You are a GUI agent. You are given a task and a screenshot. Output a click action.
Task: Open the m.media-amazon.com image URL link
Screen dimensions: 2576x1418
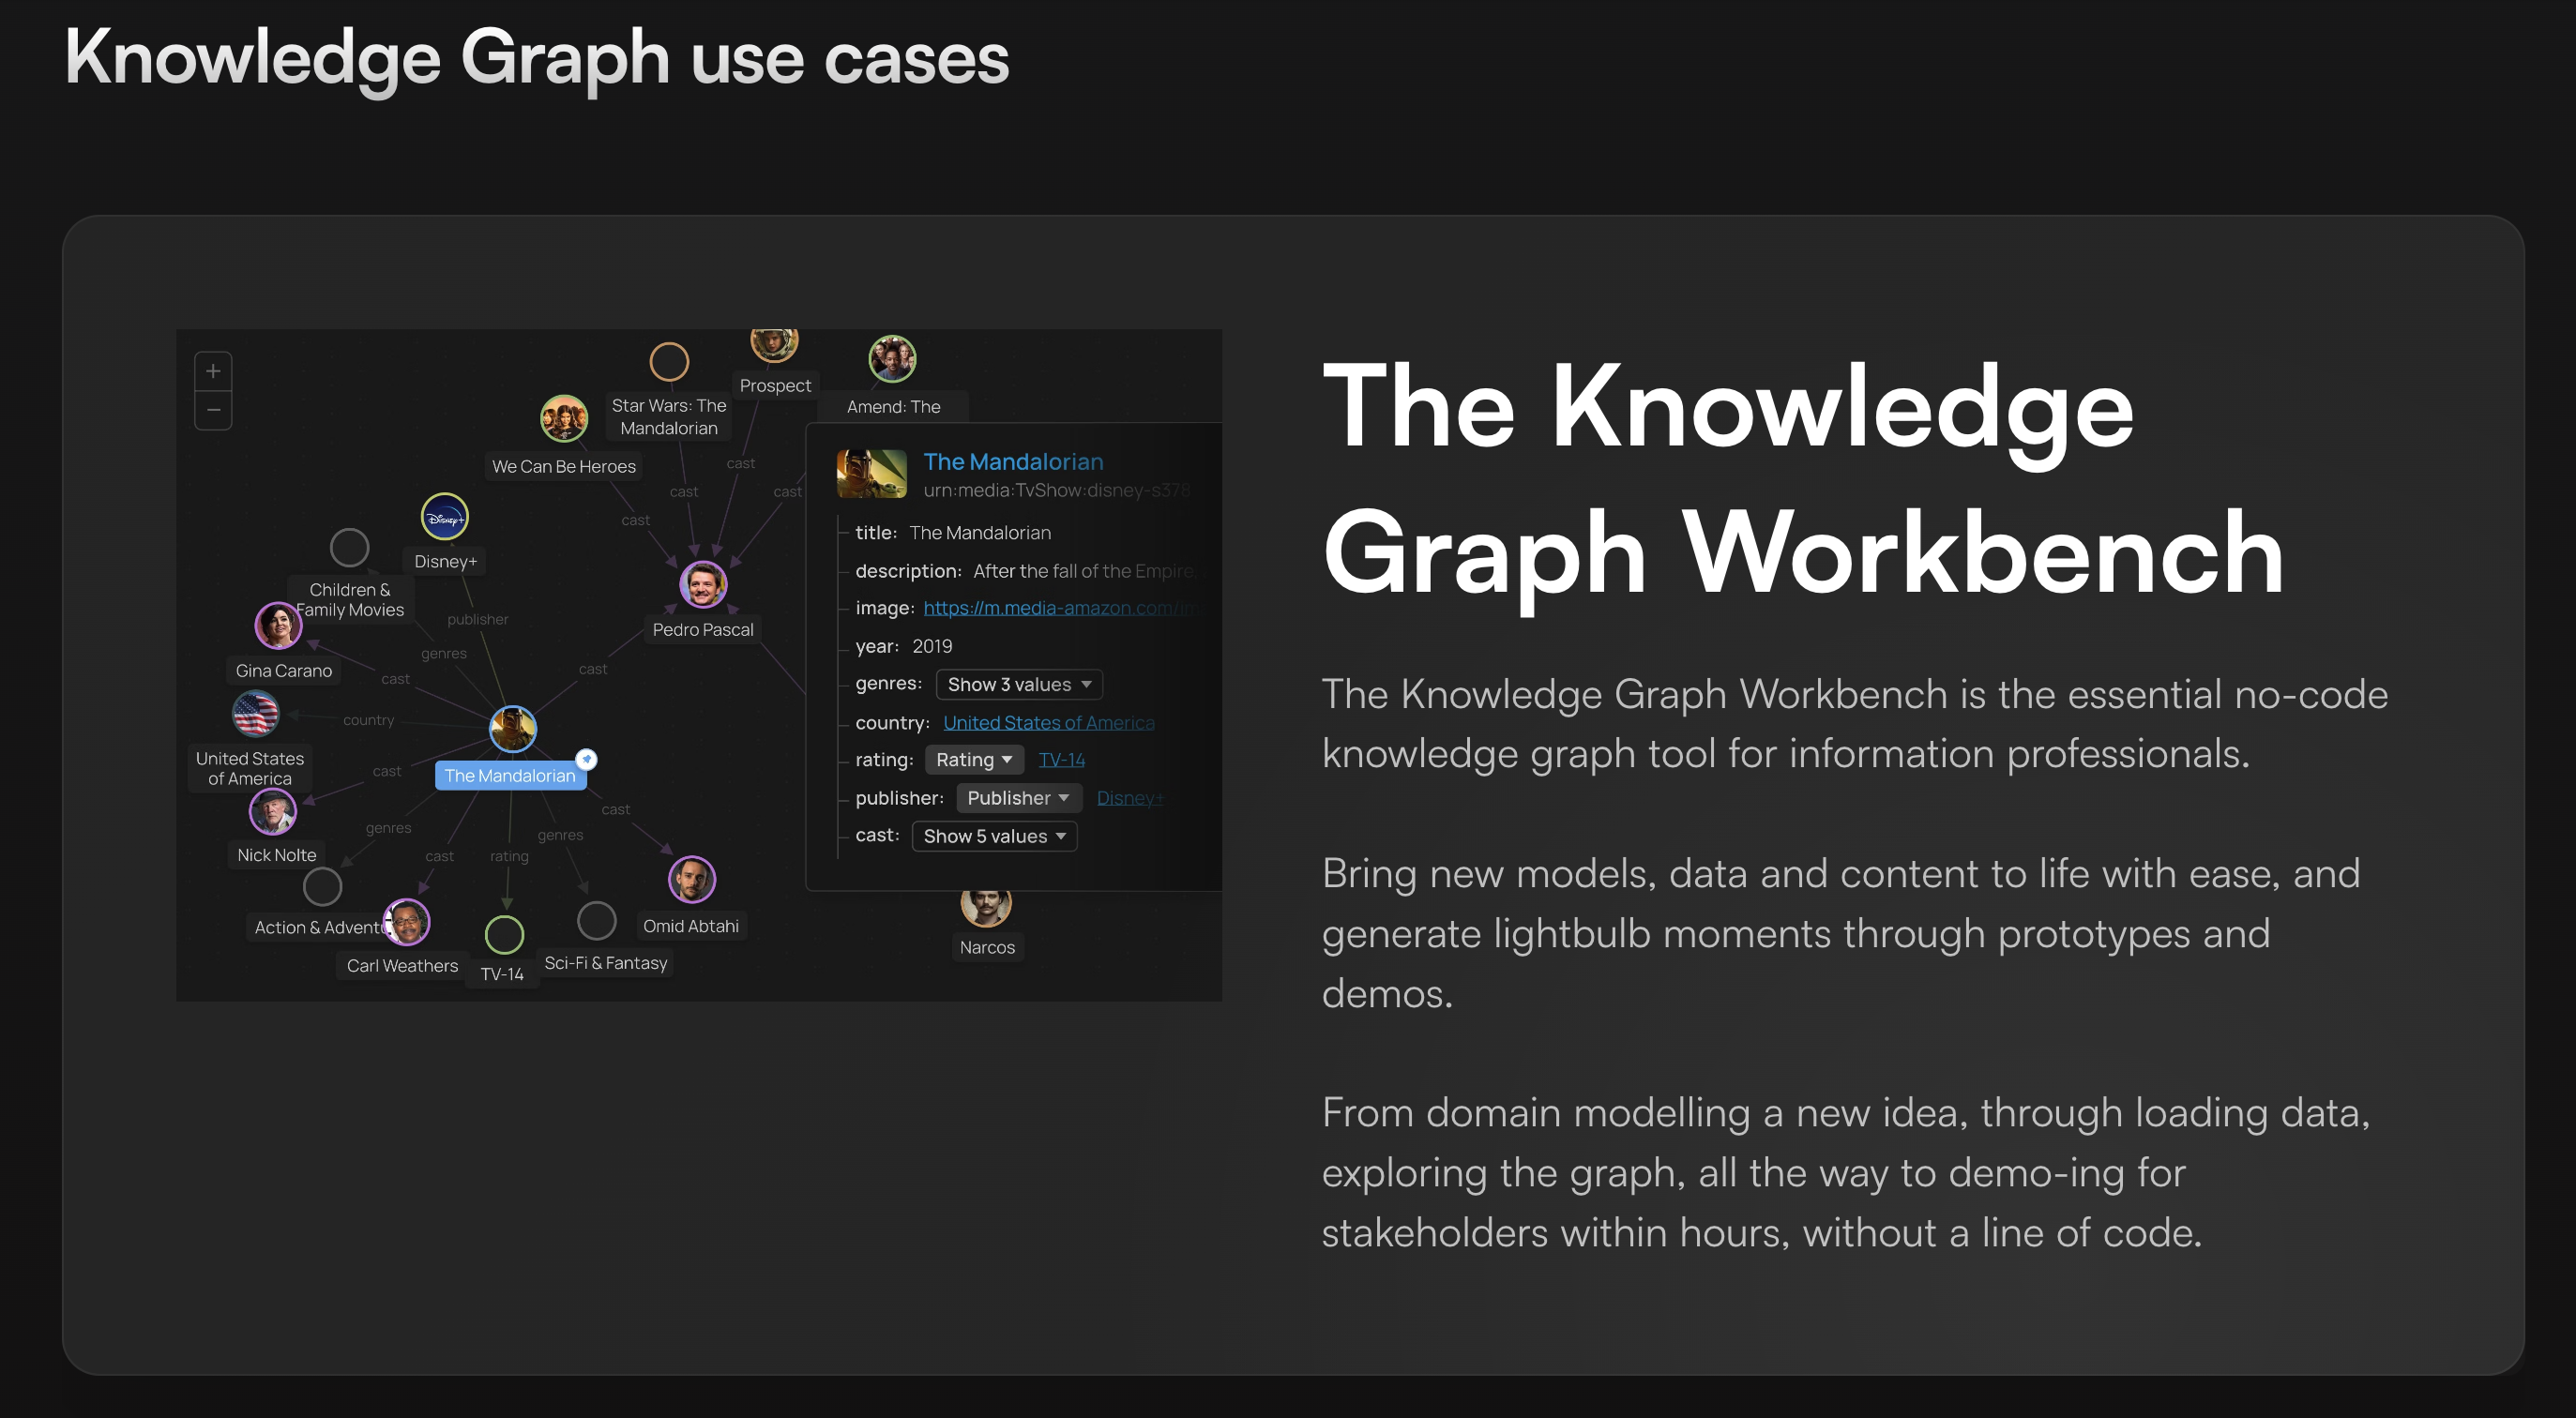point(1057,608)
